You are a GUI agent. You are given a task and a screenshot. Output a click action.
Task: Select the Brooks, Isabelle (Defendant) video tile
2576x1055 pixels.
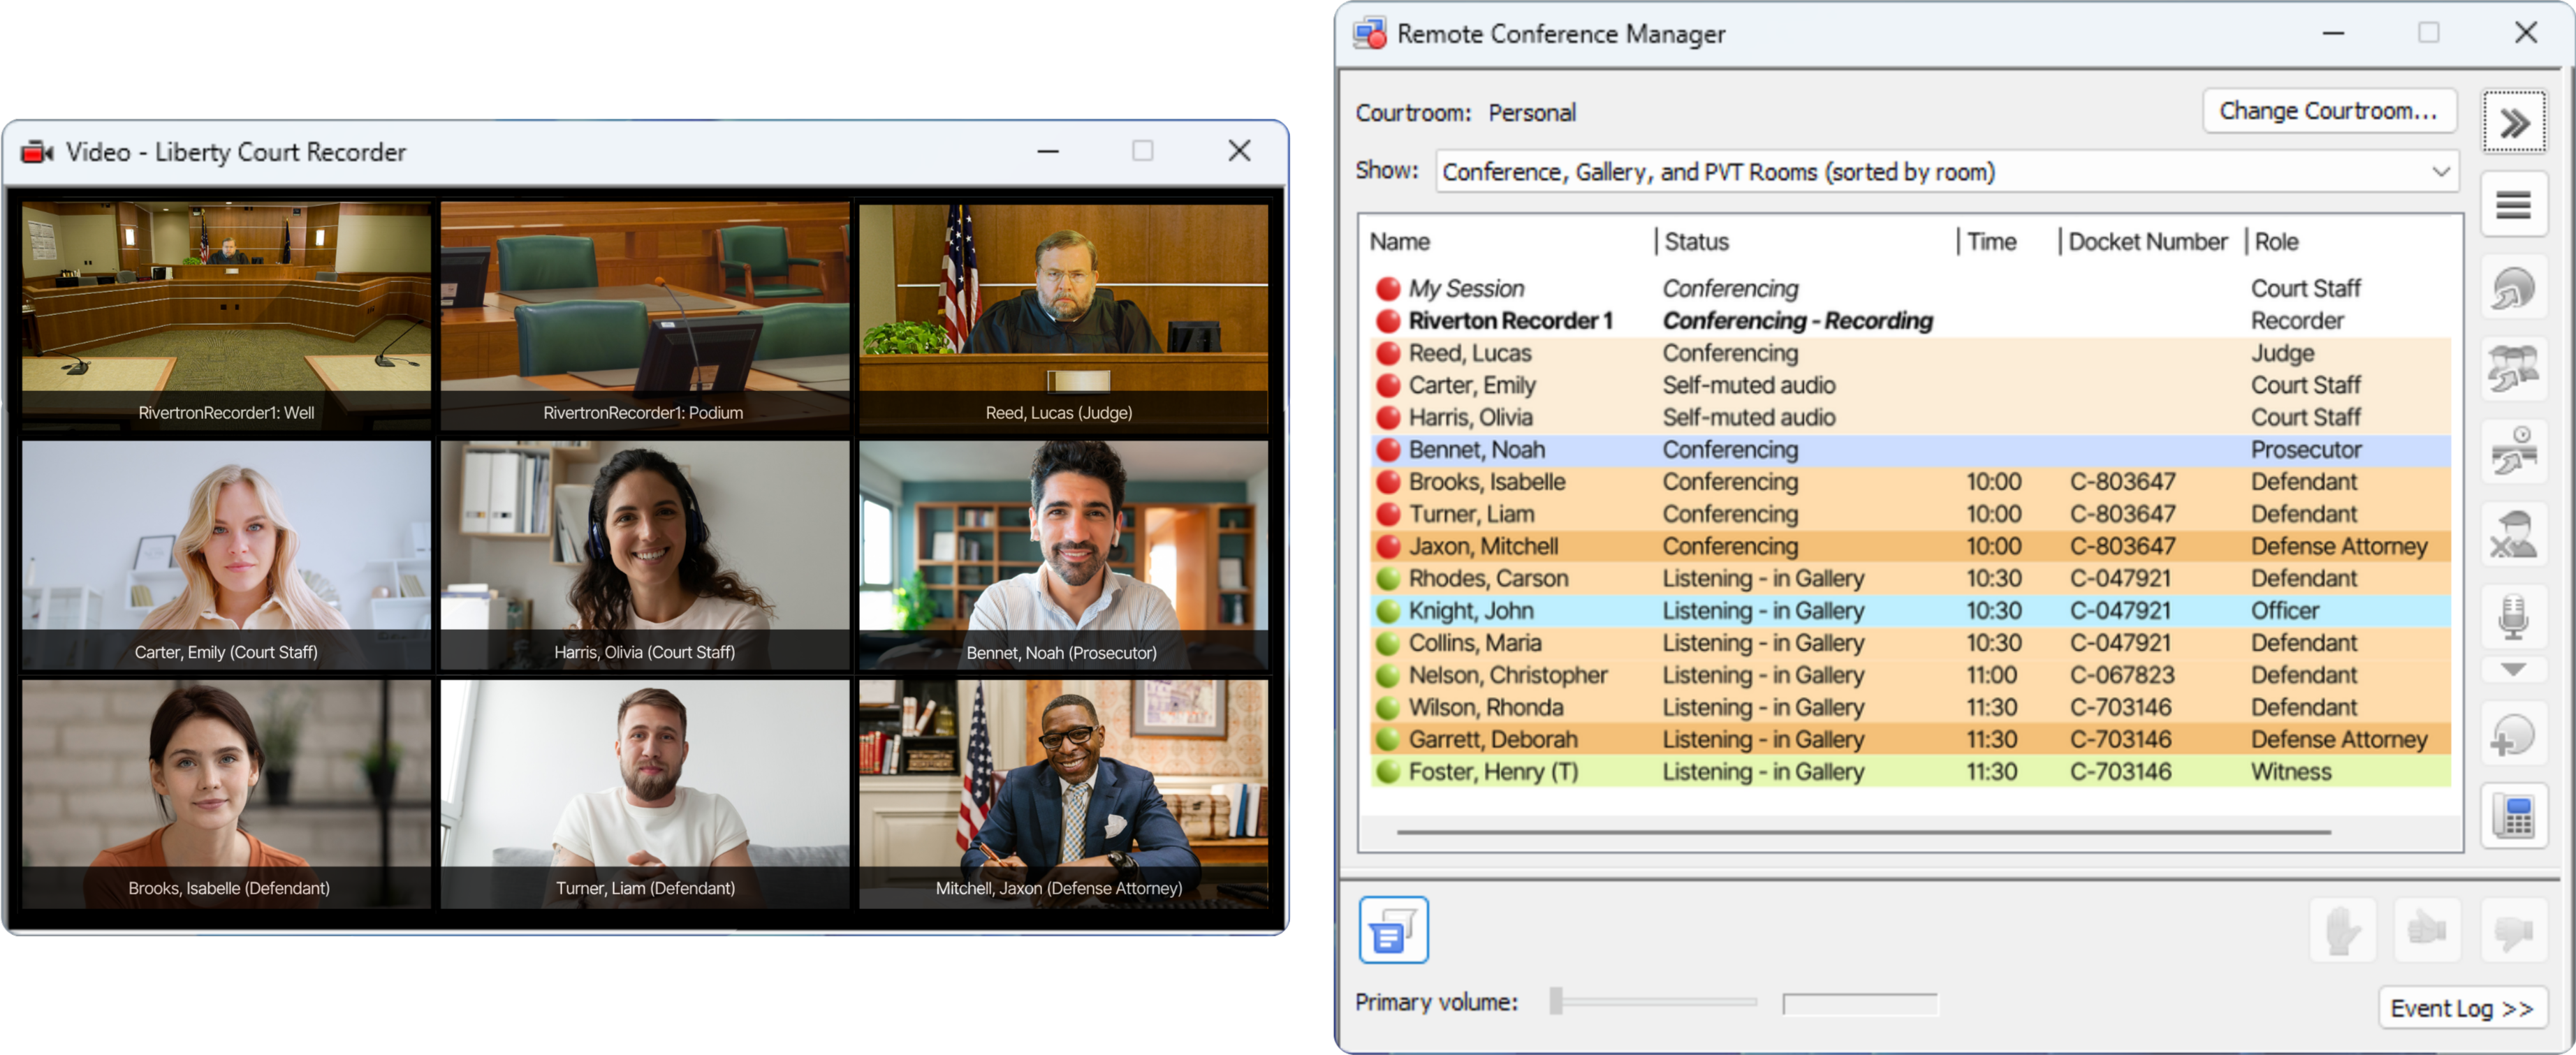coord(227,794)
